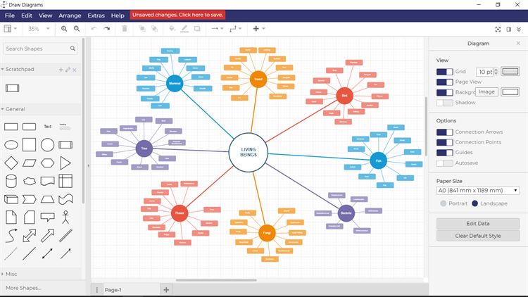Select Portrait orientation
528x297 pixels.
tap(443, 203)
